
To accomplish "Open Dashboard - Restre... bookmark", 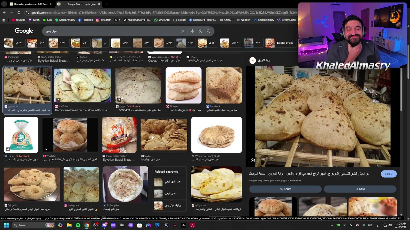I will pyautogui.click(x=202, y=20).
